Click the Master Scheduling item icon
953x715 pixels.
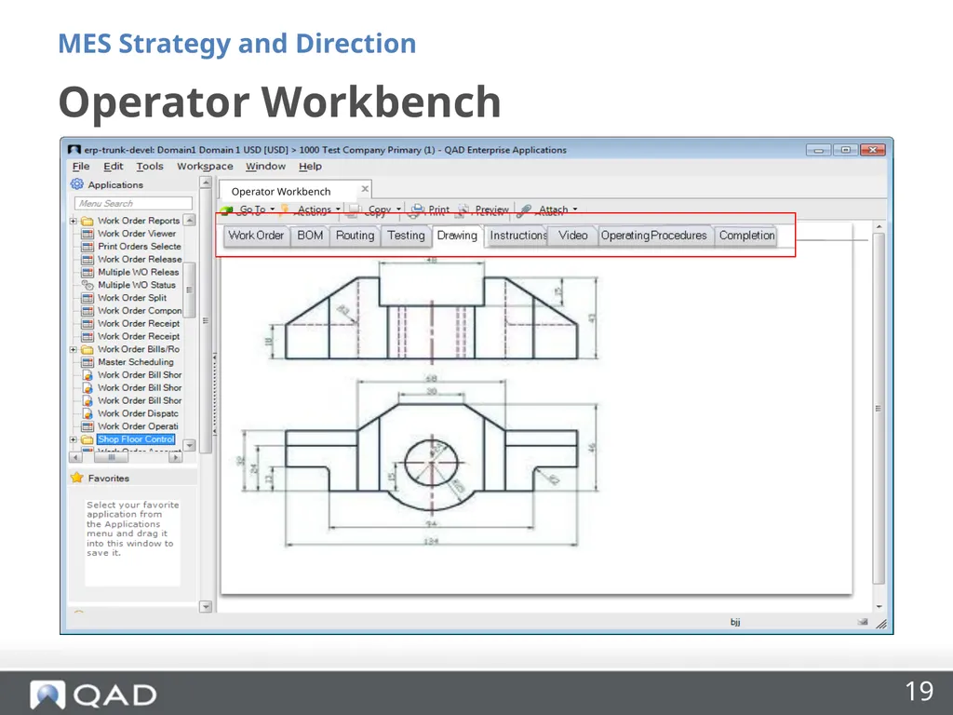coord(87,362)
